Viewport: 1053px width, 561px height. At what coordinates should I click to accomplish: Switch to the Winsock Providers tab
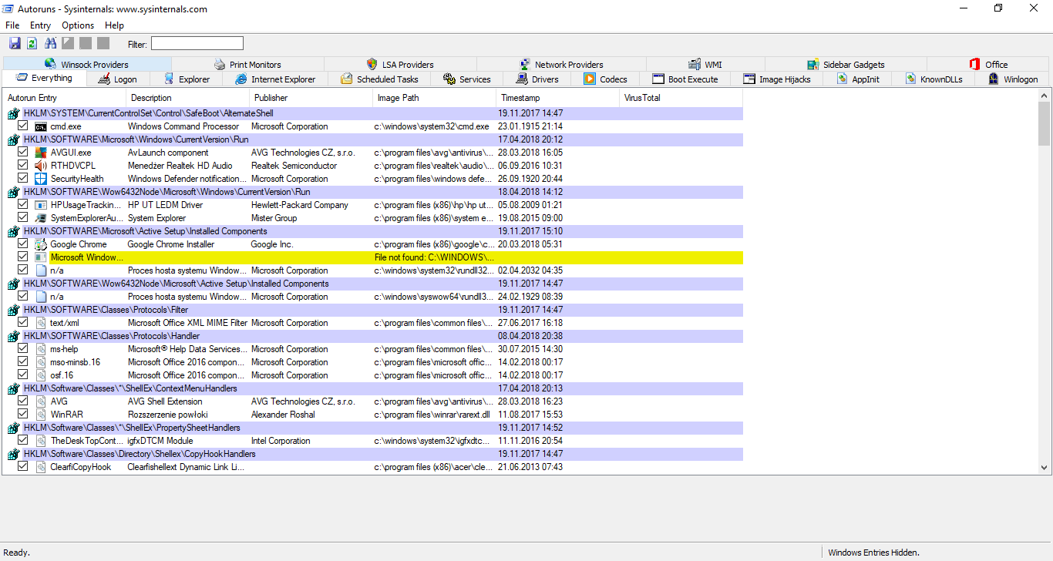86,65
